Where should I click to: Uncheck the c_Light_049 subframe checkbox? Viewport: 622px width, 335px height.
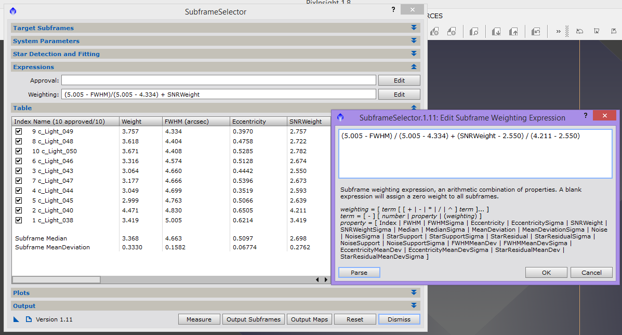pos(19,131)
